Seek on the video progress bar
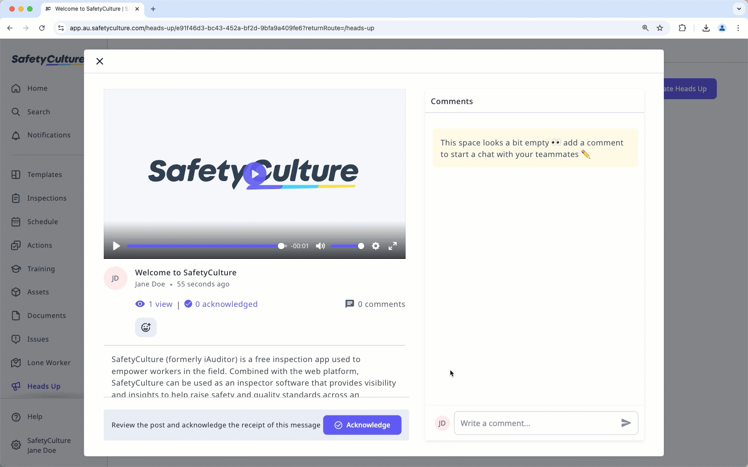Screen dimensions: 748x467 [207, 246]
